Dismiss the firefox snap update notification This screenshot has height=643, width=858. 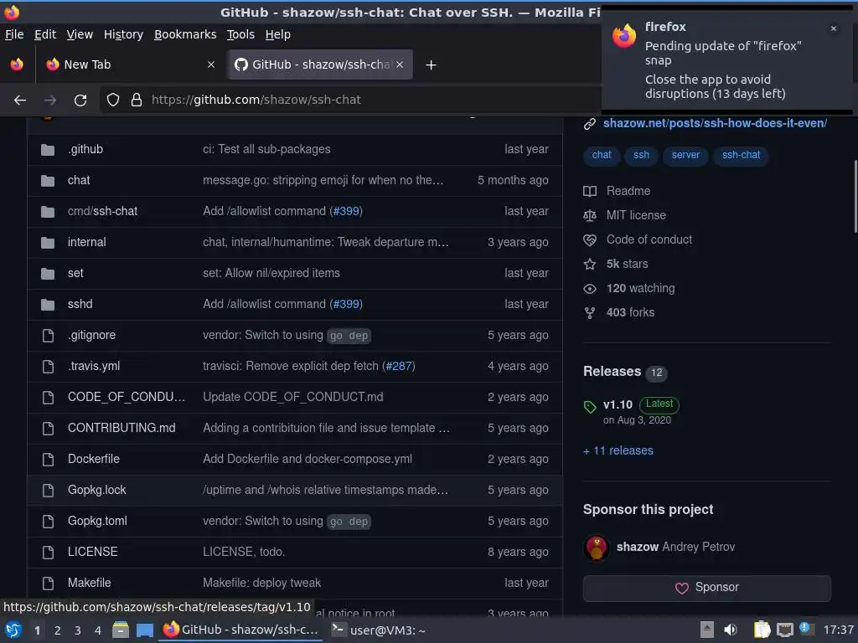click(834, 28)
